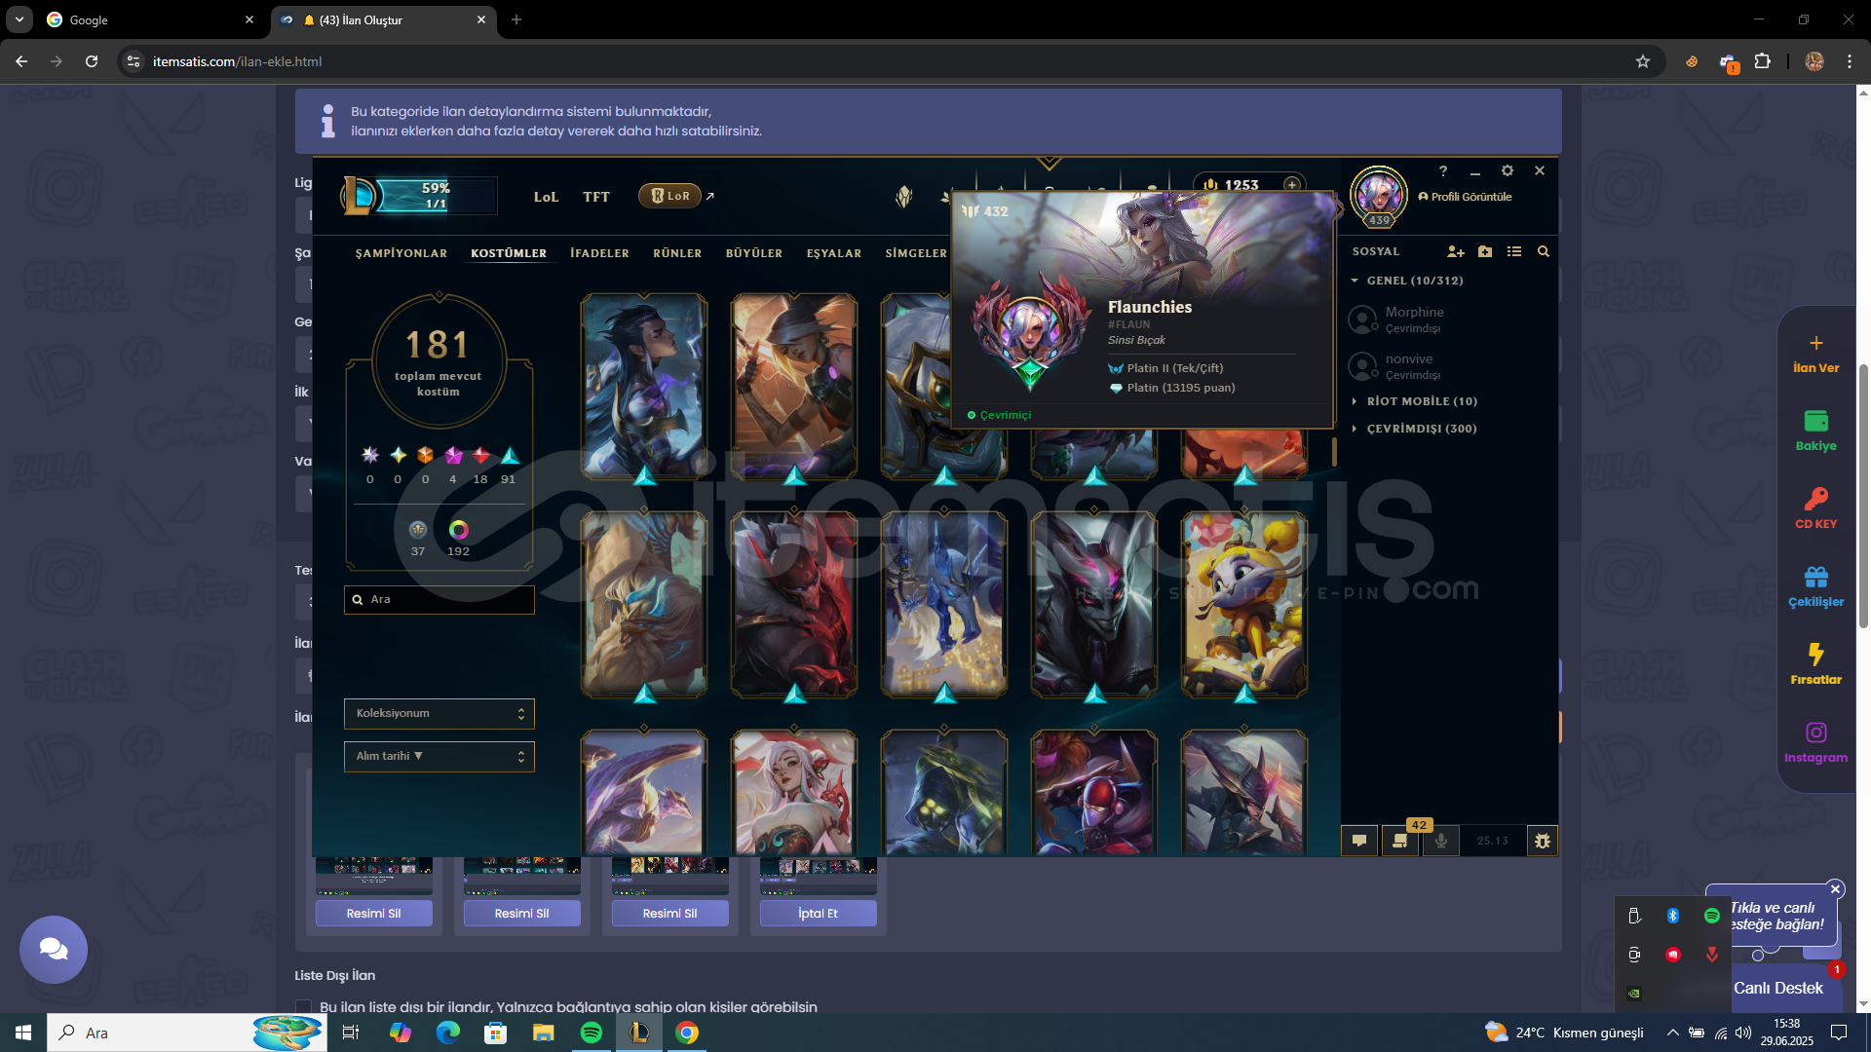Open the missions scroll icon with 42 badge
The image size is (1871, 1052).
(1400, 841)
